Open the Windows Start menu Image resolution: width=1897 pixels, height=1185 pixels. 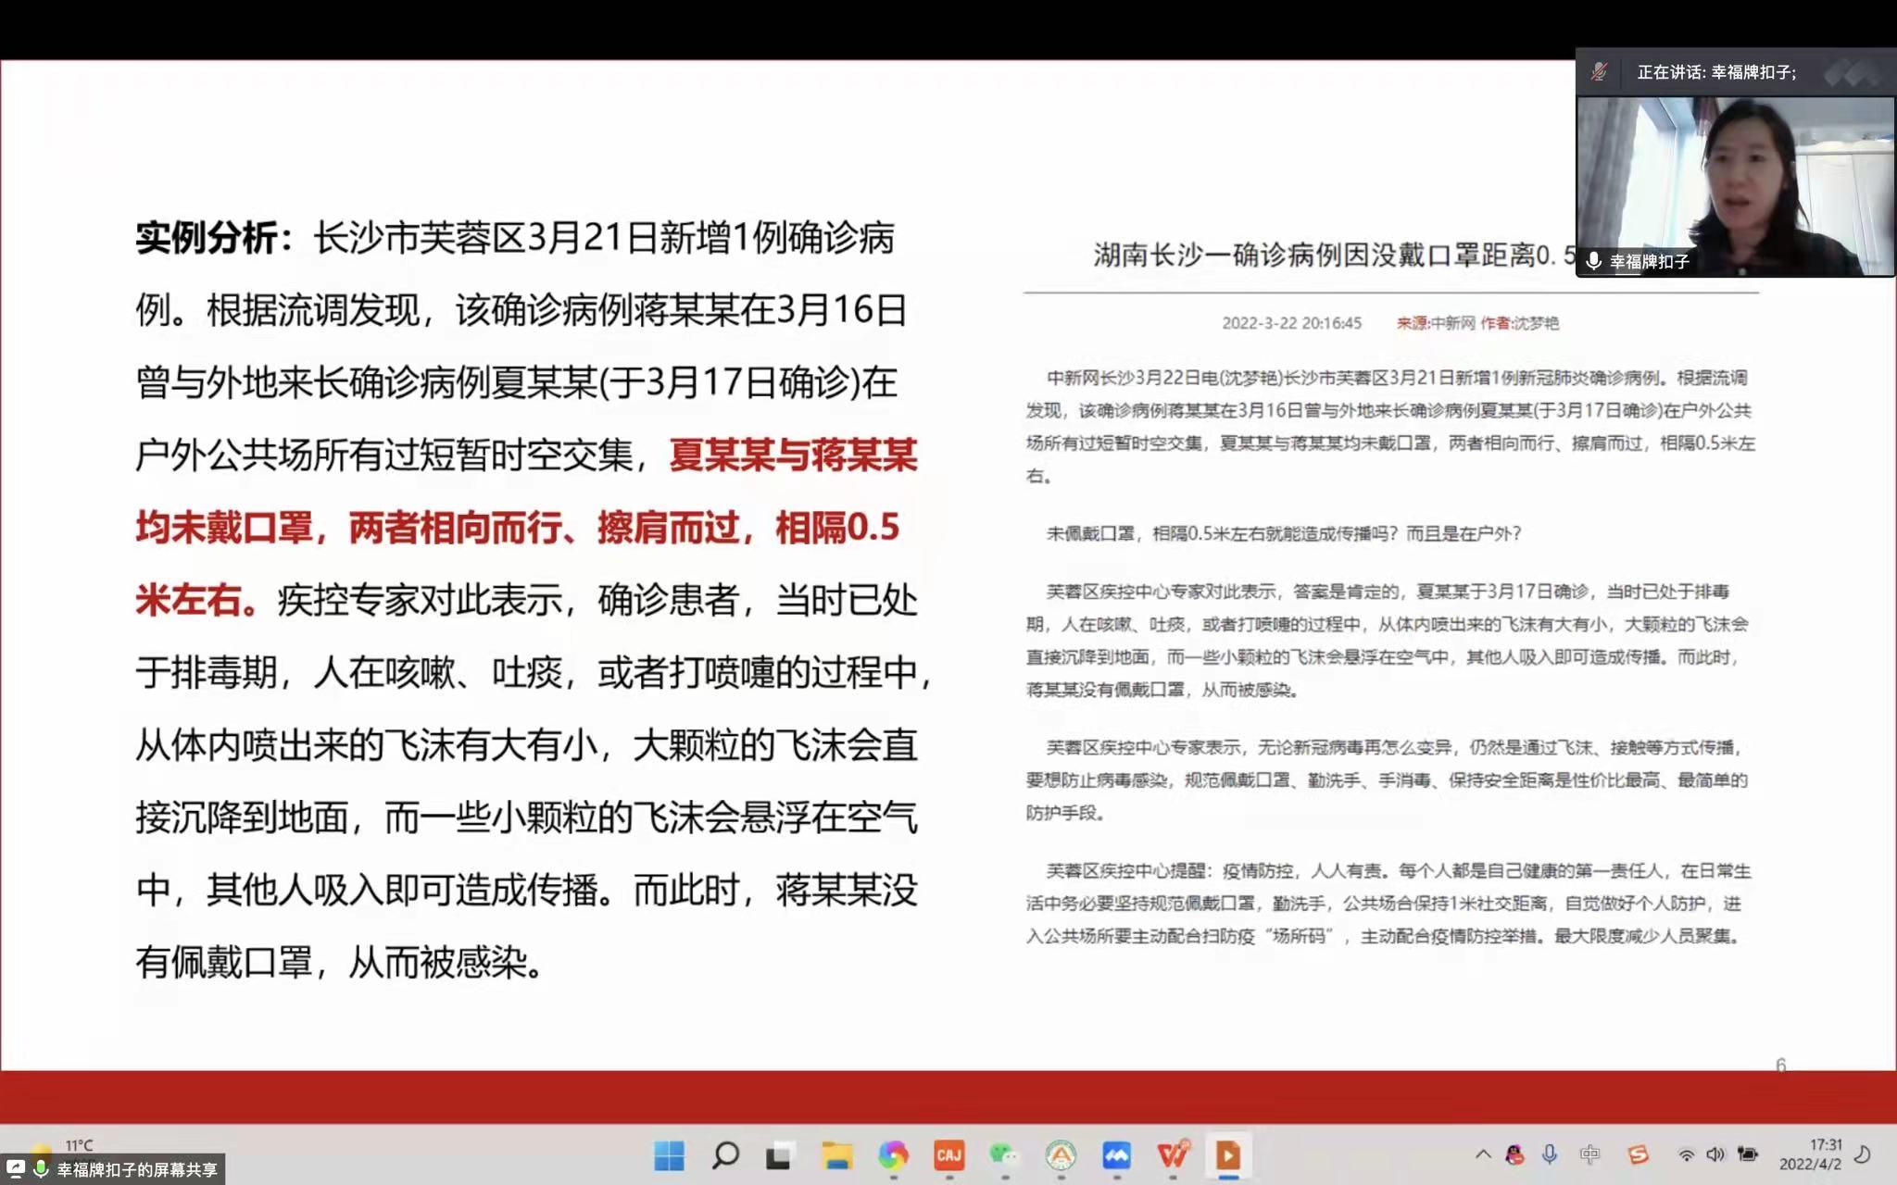(x=669, y=1154)
